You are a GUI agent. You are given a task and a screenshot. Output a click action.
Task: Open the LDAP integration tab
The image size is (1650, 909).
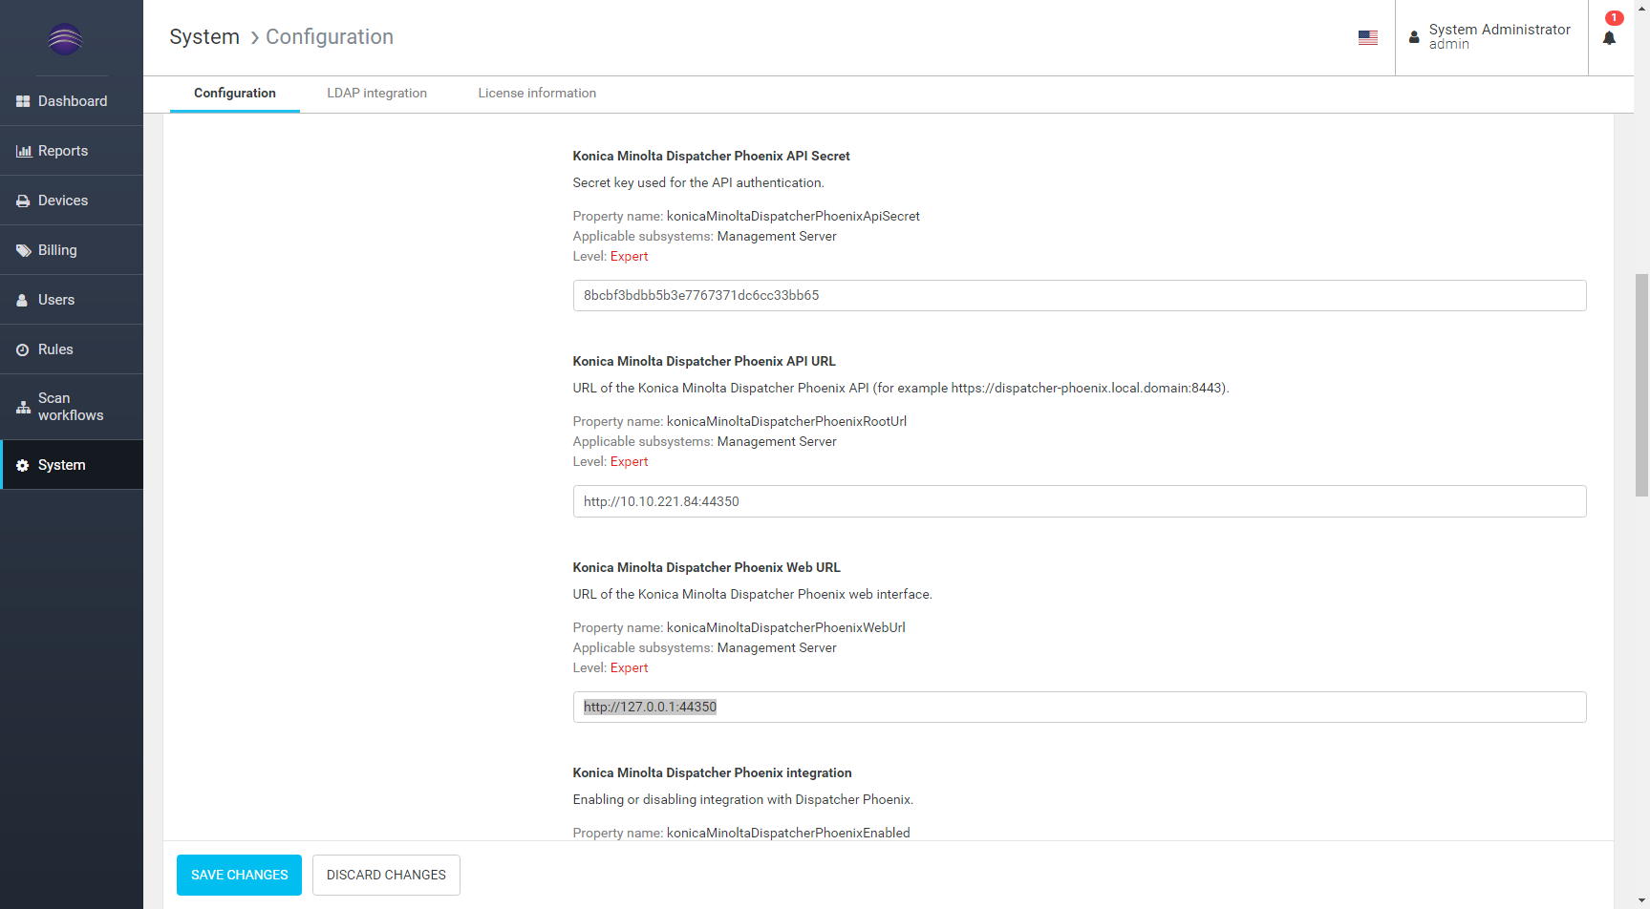[x=377, y=94]
